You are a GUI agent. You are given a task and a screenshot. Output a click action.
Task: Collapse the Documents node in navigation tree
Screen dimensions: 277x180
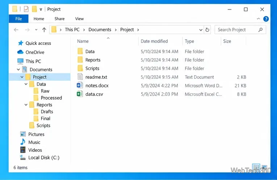click(18, 69)
